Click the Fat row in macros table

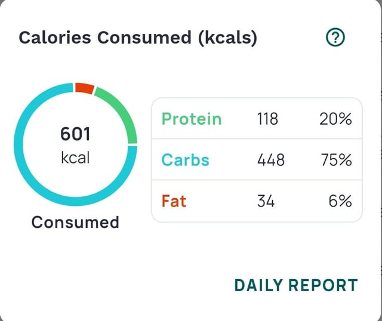(257, 201)
